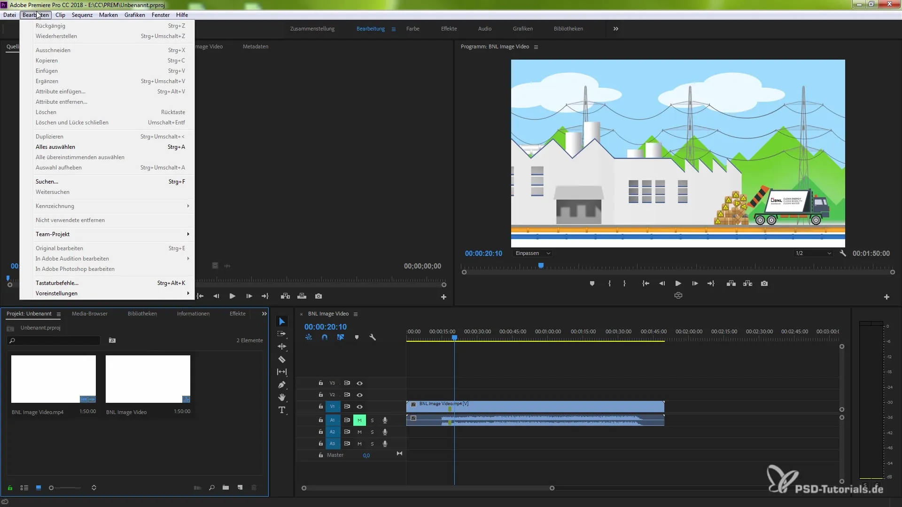Select the Slip tool

[282, 372]
